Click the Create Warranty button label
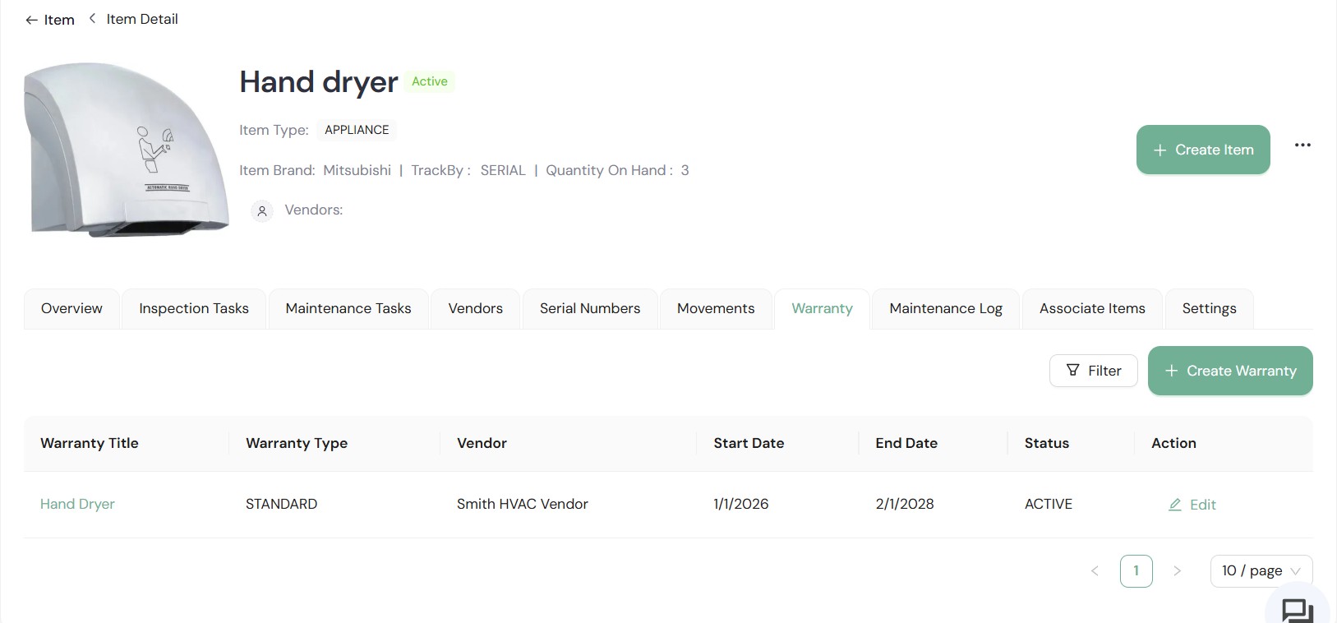Viewport: 1337px width, 623px height. [x=1241, y=371]
